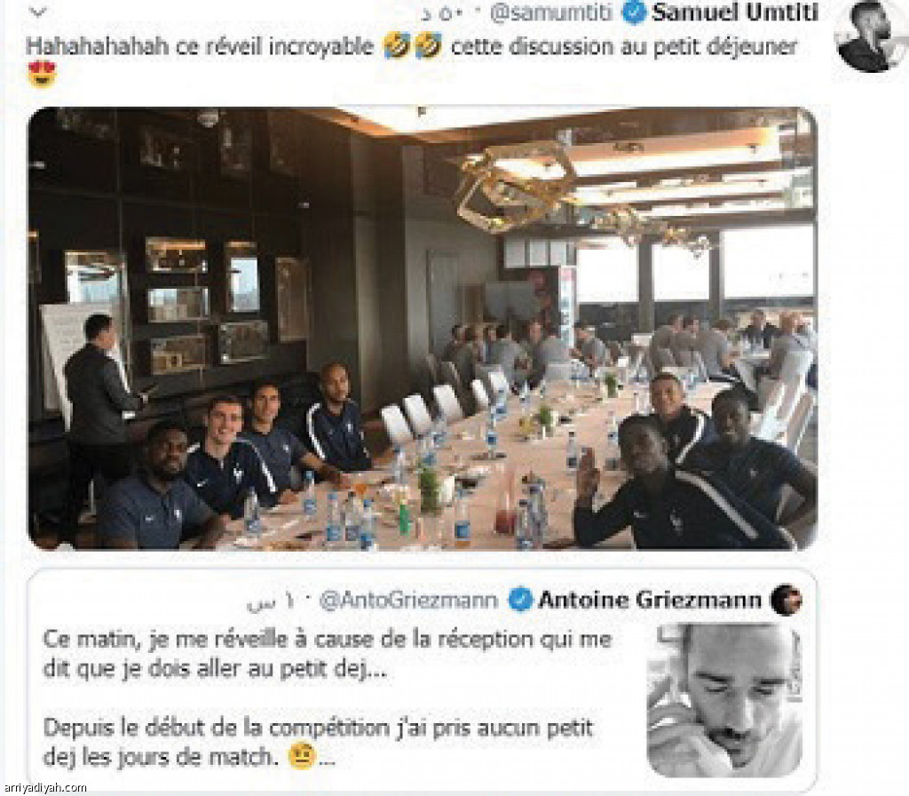Image resolution: width=909 pixels, height=796 pixels.
Task: Click the Samuel Umtiti display name
Action: (734, 12)
